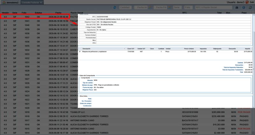Image resolution: width=255 pixels, height=135 pixels.
Task: Click the RFC ó Razón Social search field
Action: [x=214, y=7]
